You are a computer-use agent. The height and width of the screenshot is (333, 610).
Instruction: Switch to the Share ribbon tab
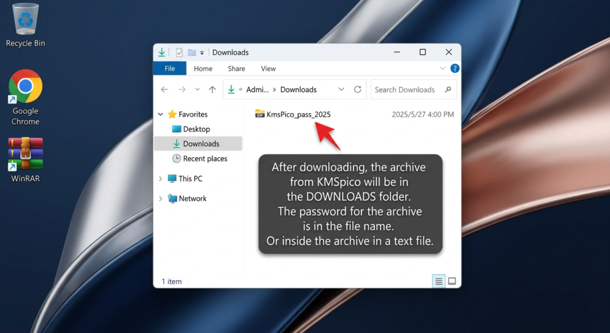236,69
